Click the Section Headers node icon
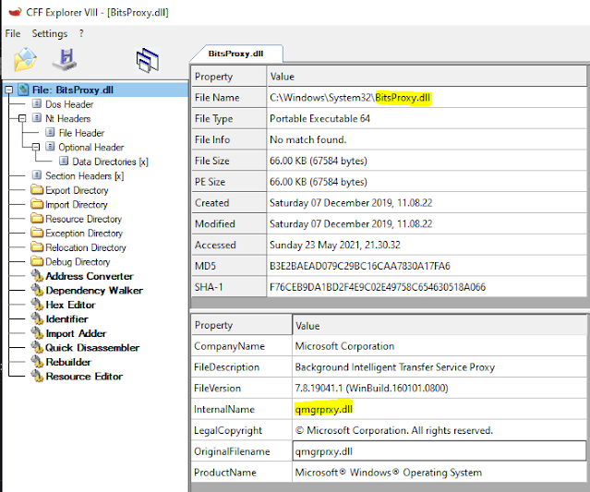This screenshot has width=590, height=492. click(x=37, y=174)
